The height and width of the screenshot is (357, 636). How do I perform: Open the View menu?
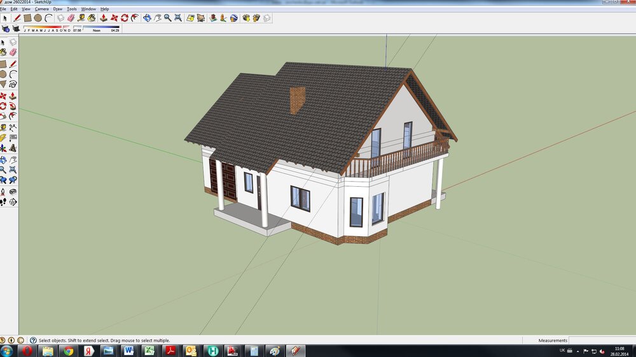point(25,9)
